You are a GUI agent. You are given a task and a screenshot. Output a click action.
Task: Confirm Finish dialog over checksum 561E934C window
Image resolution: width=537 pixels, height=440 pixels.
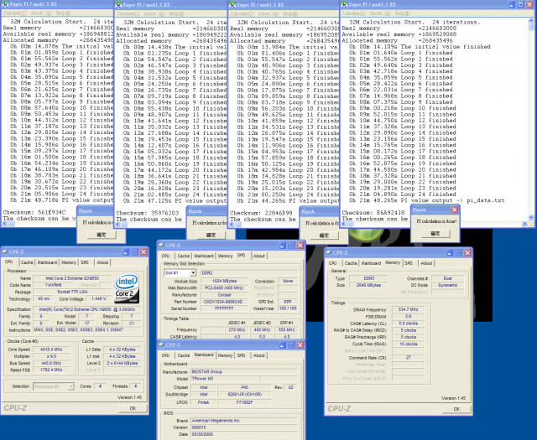point(102,235)
